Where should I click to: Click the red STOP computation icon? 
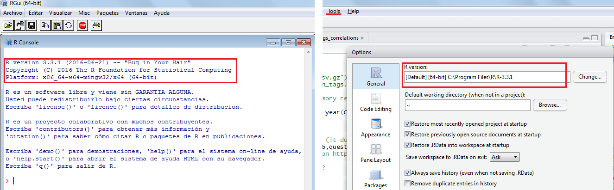[82, 25]
